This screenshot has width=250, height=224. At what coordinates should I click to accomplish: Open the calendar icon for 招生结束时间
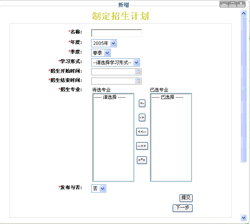pyautogui.click(x=138, y=81)
